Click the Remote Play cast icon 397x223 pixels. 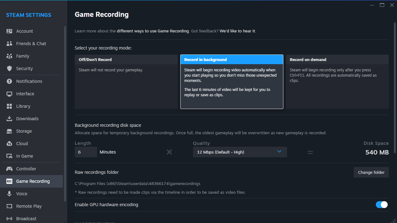click(9, 206)
